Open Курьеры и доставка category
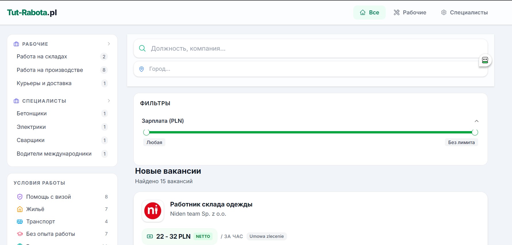Image resolution: width=512 pixels, height=245 pixels. point(62,83)
